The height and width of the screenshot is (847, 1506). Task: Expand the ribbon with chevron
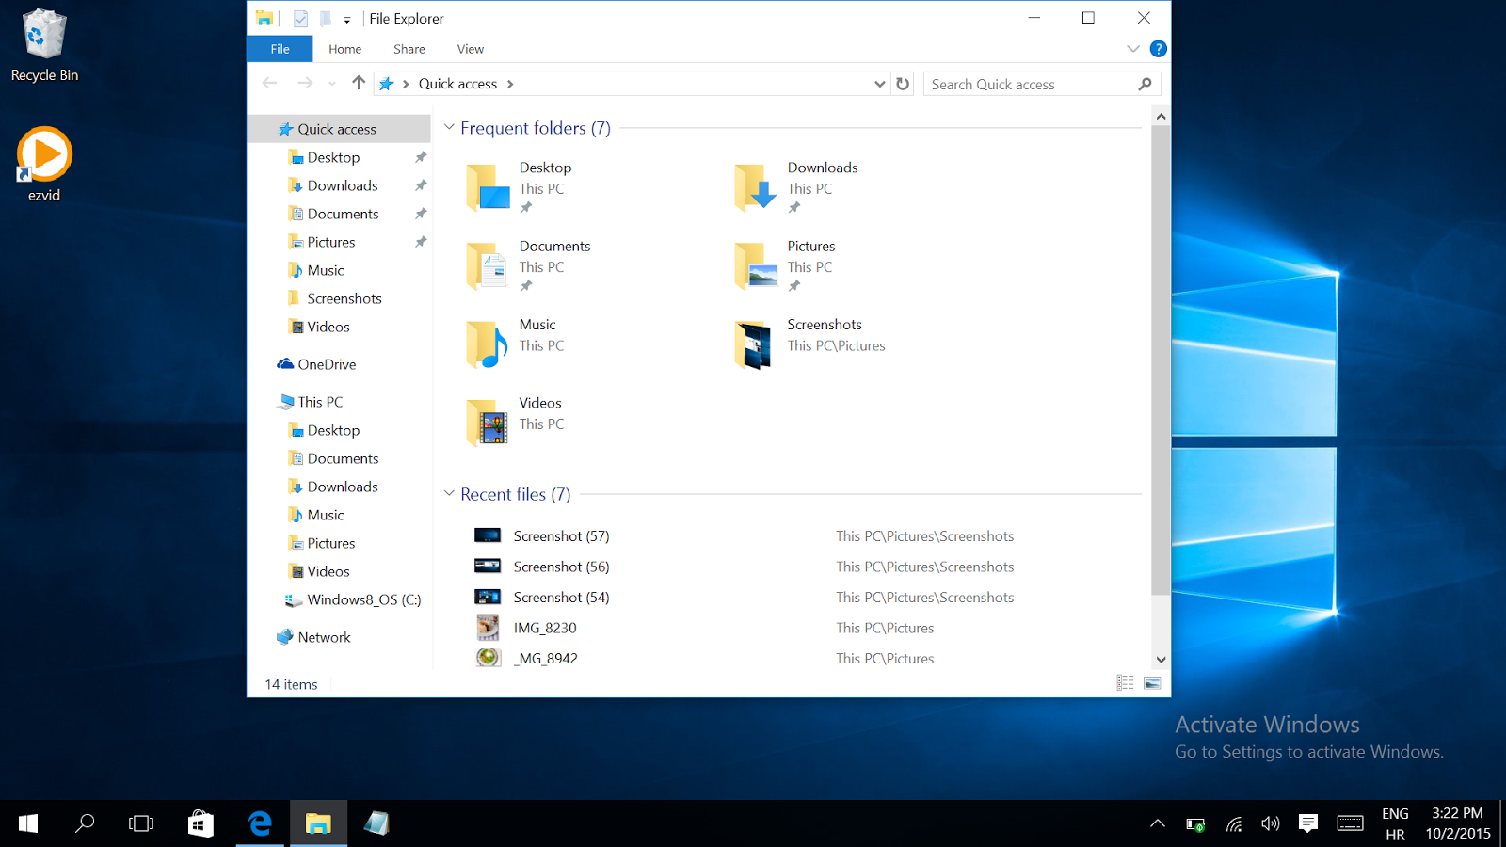tap(1133, 49)
